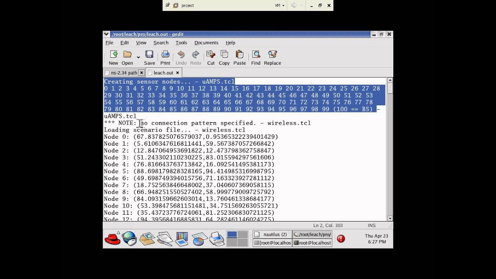Close the leach.out tab
The image size is (496, 279).
tap(177, 73)
